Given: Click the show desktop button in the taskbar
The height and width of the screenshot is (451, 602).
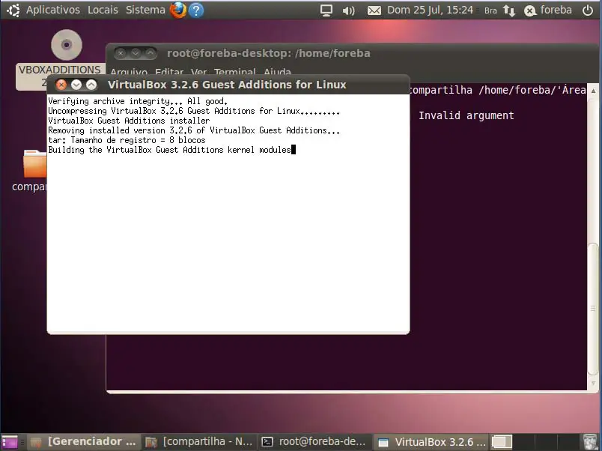Looking at the screenshot, I should pyautogui.click(x=10, y=442).
